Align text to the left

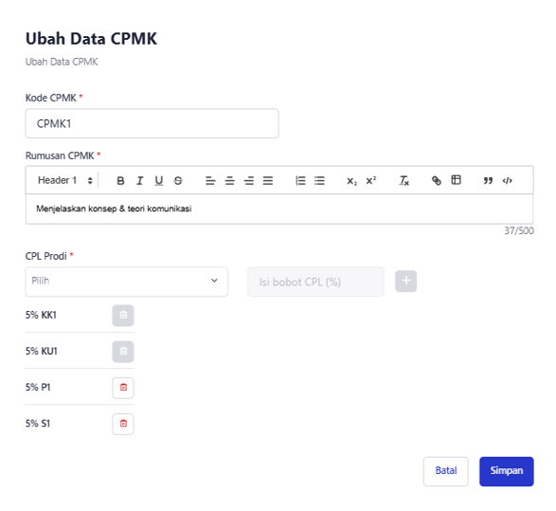[x=210, y=181]
